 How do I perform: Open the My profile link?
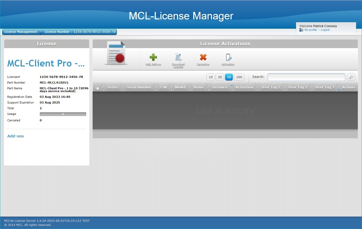click(x=311, y=30)
